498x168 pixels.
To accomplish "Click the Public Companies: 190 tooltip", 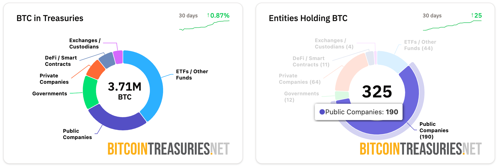I will coord(358,112).
